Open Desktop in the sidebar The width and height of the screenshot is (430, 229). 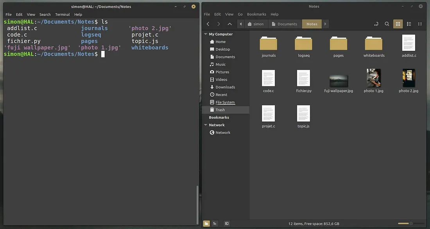point(226,49)
